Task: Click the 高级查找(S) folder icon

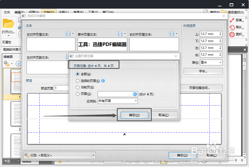Action: [224, 12]
